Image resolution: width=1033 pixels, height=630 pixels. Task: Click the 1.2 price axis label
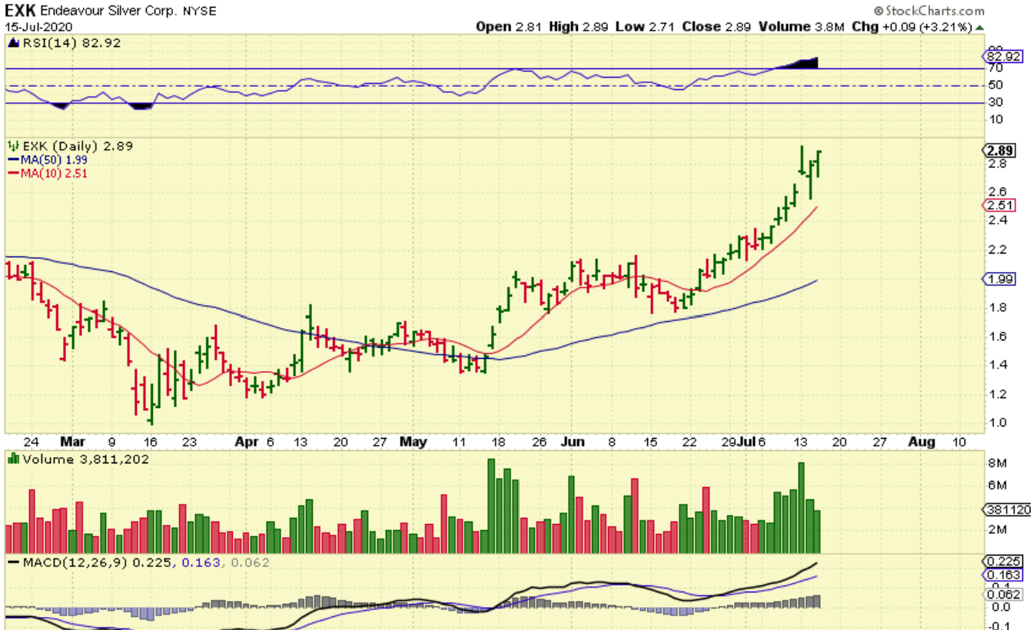coord(997,394)
